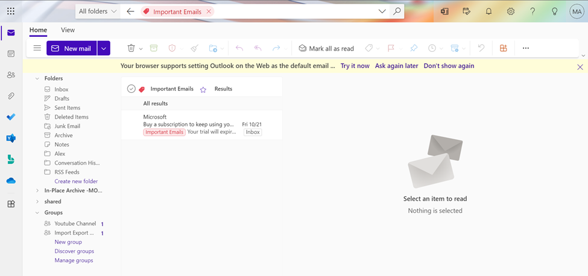
Task: Open the apps add-in icon in toolbar
Action: (x=503, y=48)
